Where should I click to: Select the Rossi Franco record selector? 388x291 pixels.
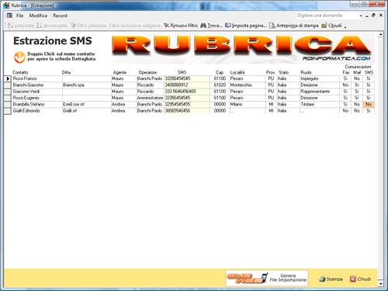8,78
